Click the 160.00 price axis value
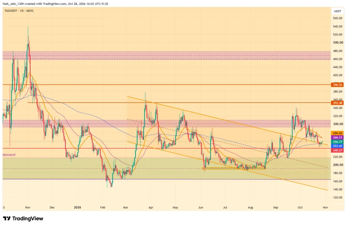This screenshot has height=226, width=347. point(338,181)
